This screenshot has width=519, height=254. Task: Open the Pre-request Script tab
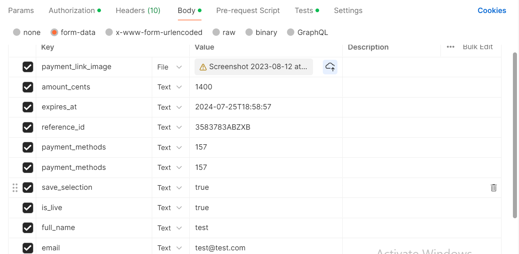point(248,10)
